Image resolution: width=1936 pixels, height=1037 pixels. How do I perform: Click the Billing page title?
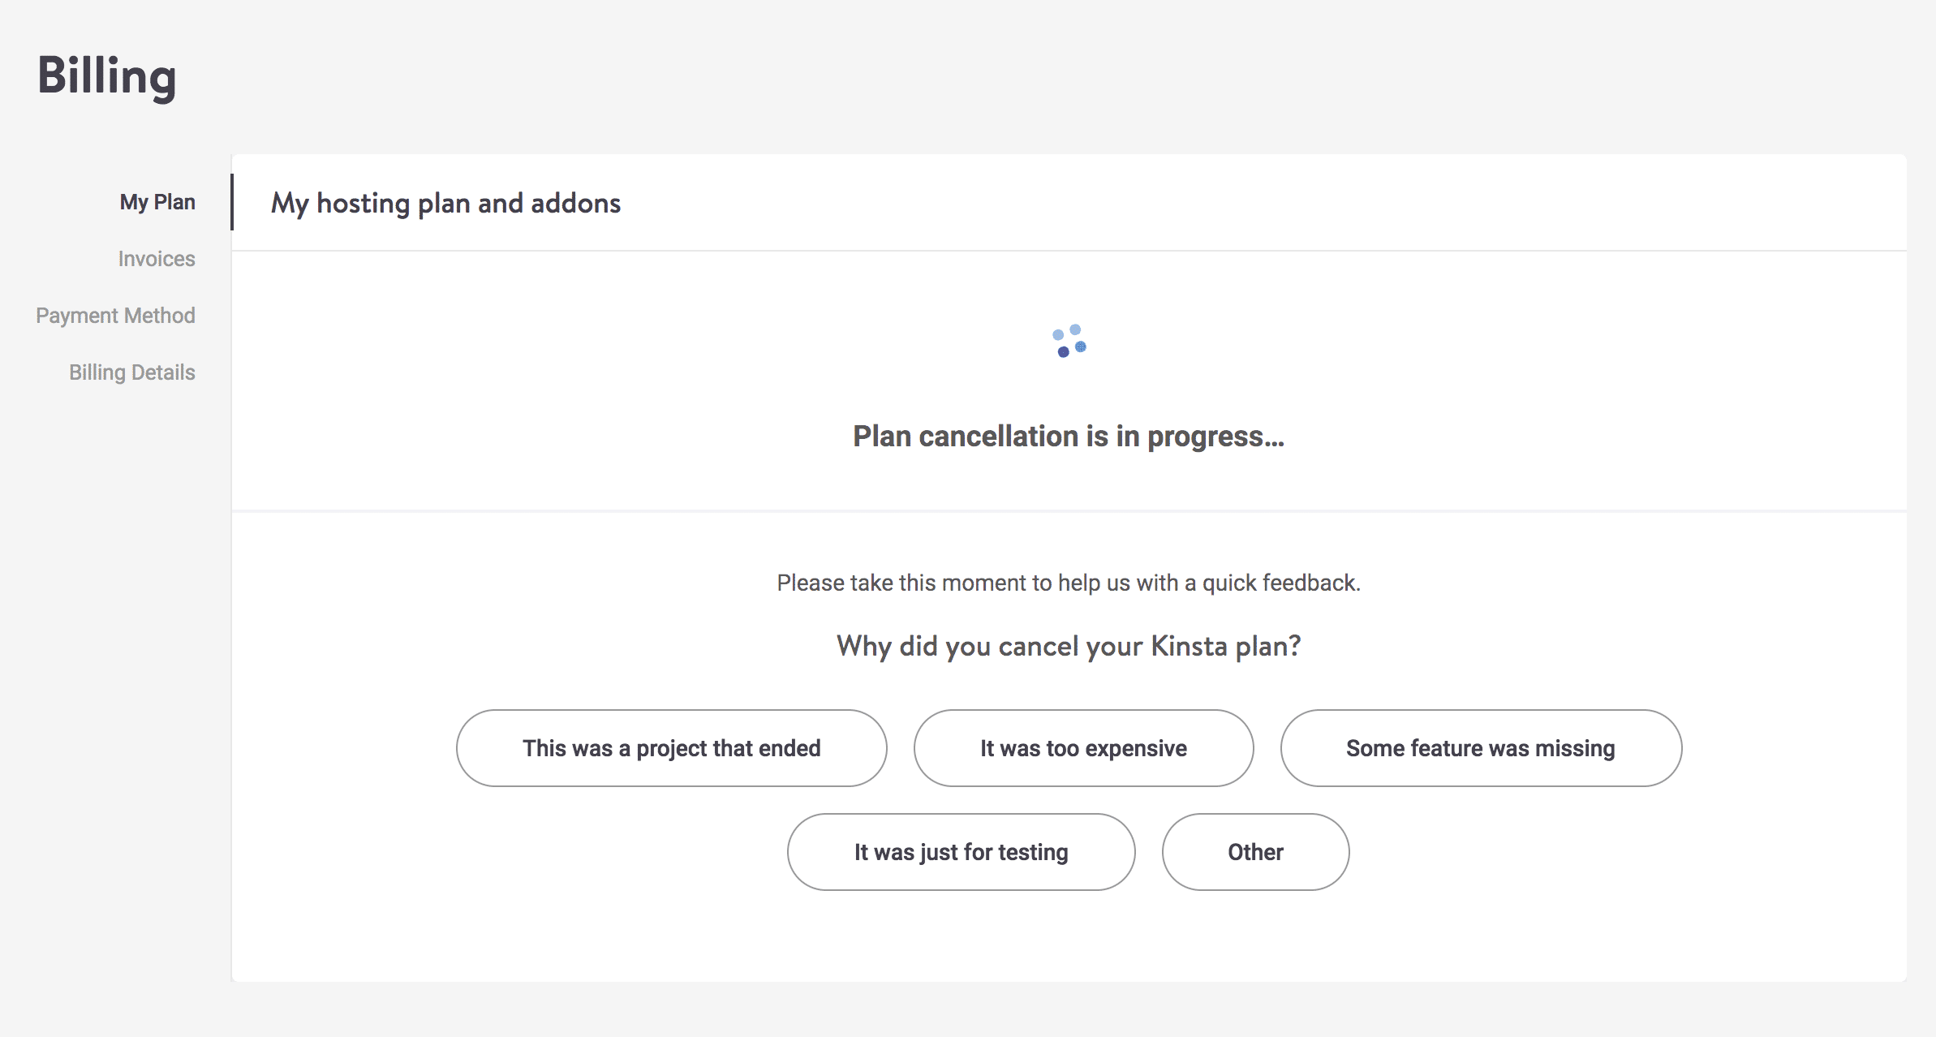point(106,76)
